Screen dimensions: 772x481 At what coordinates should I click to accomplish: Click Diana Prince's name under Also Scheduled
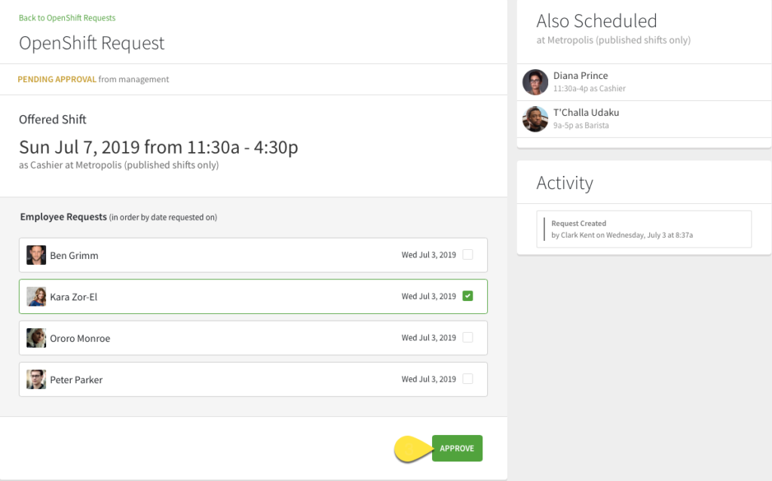581,75
